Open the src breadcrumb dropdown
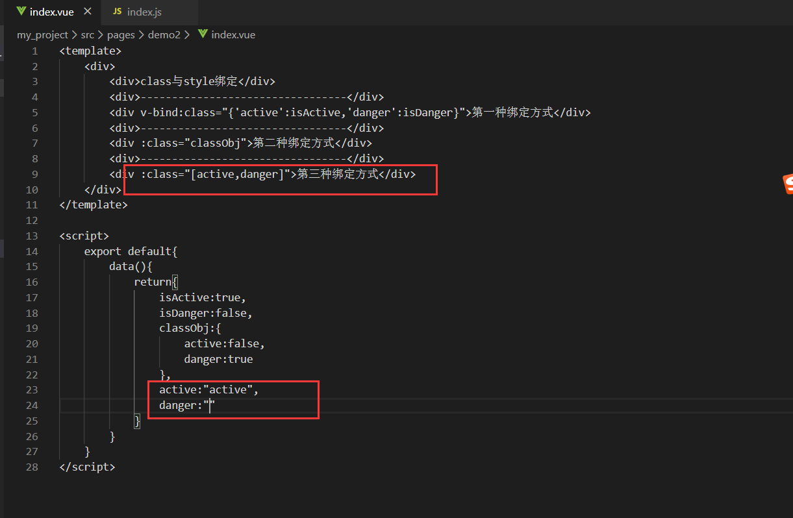 tap(87, 34)
